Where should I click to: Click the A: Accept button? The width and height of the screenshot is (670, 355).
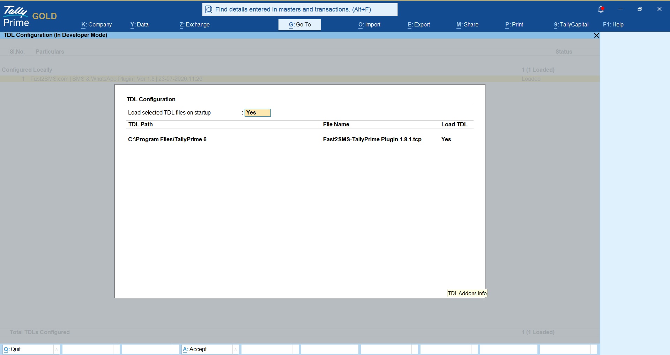pos(207,349)
